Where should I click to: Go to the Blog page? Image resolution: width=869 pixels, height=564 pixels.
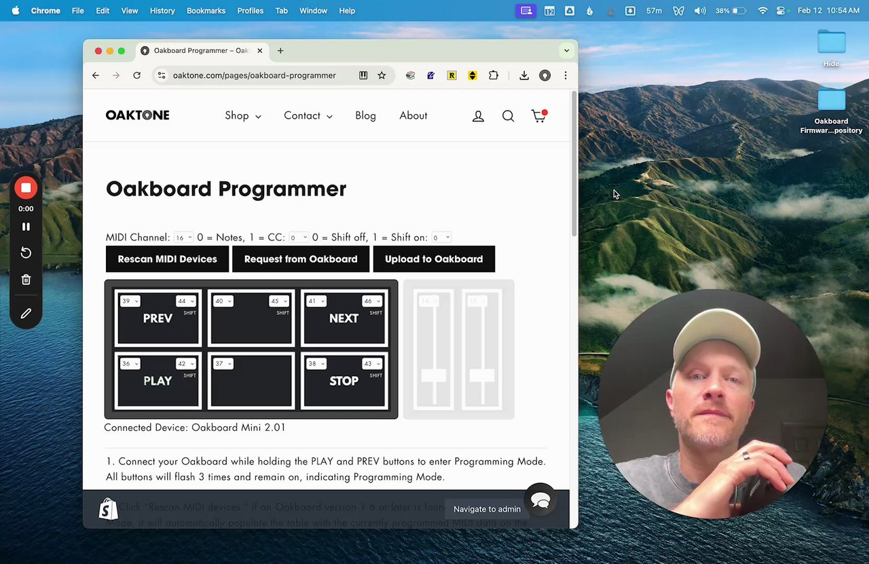tap(365, 116)
